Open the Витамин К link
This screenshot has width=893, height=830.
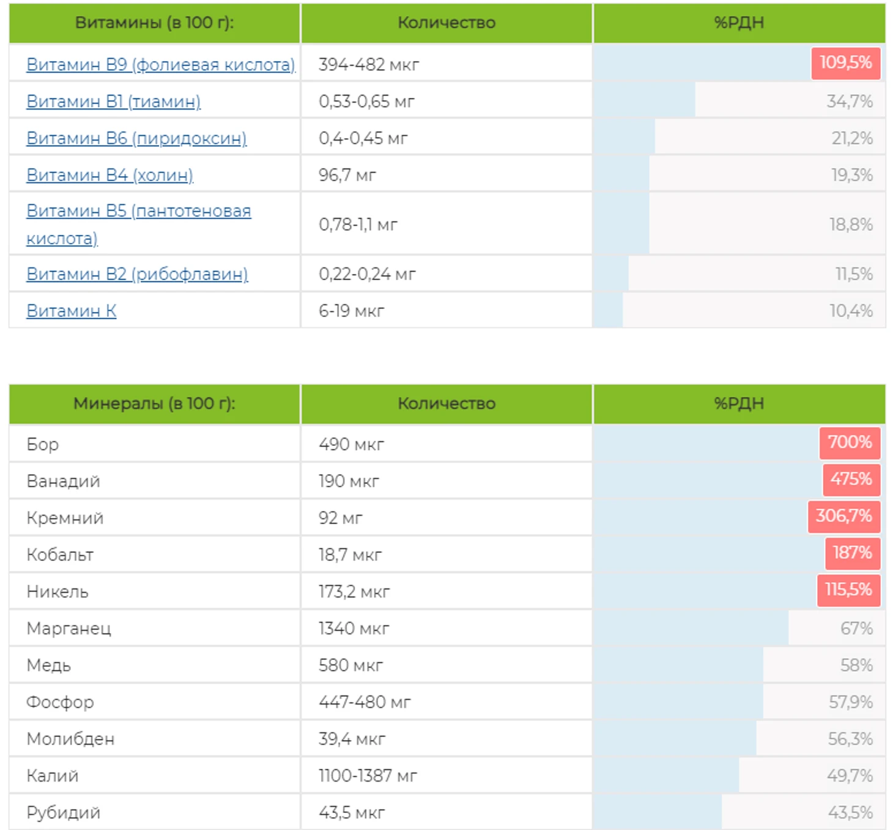tap(71, 311)
